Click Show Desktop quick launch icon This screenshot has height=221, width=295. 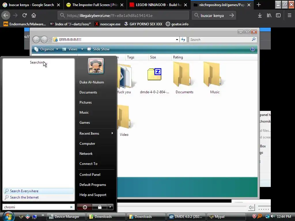[34, 217]
